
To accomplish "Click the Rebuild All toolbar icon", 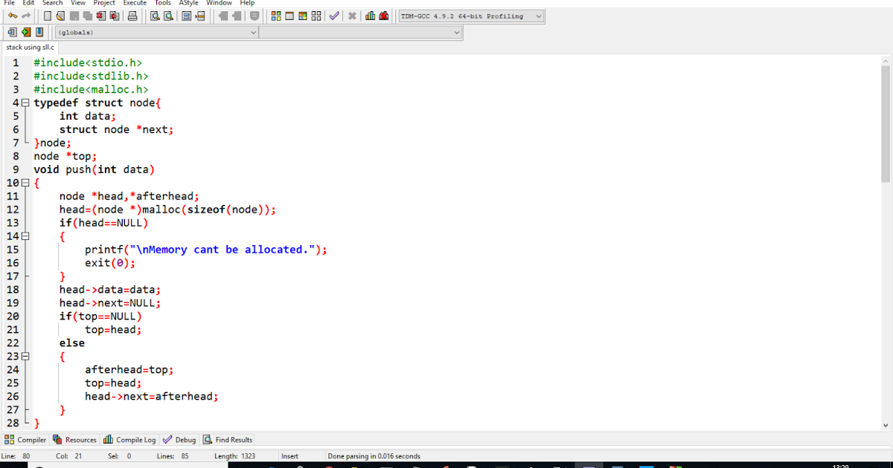I will pyautogui.click(x=316, y=16).
